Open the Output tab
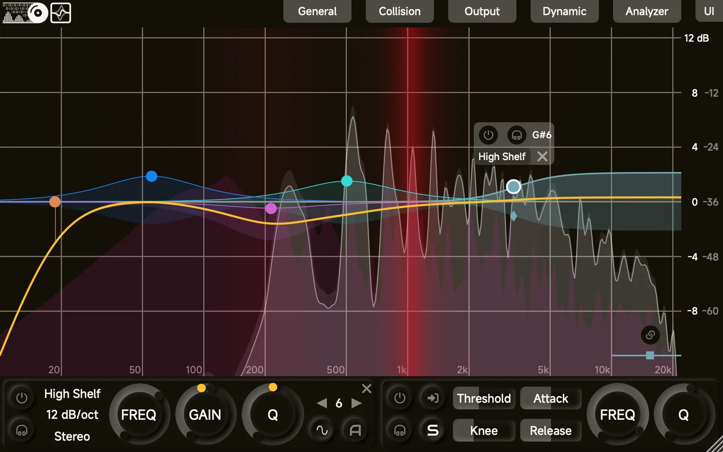 pyautogui.click(x=482, y=11)
